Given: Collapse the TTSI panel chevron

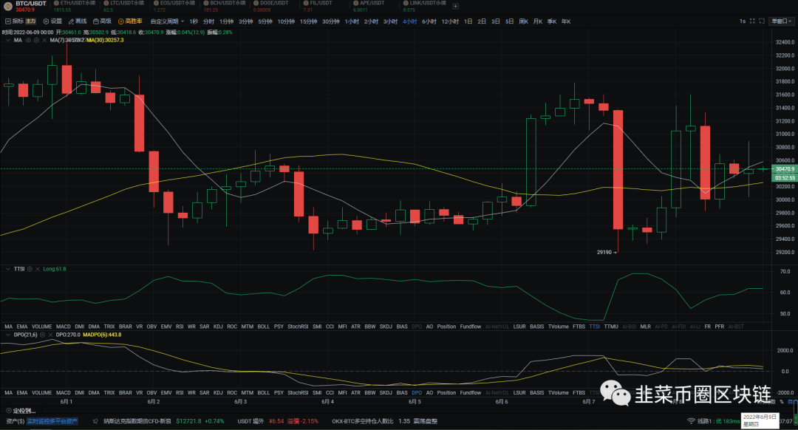Looking at the screenshot, I should click(x=7, y=269).
